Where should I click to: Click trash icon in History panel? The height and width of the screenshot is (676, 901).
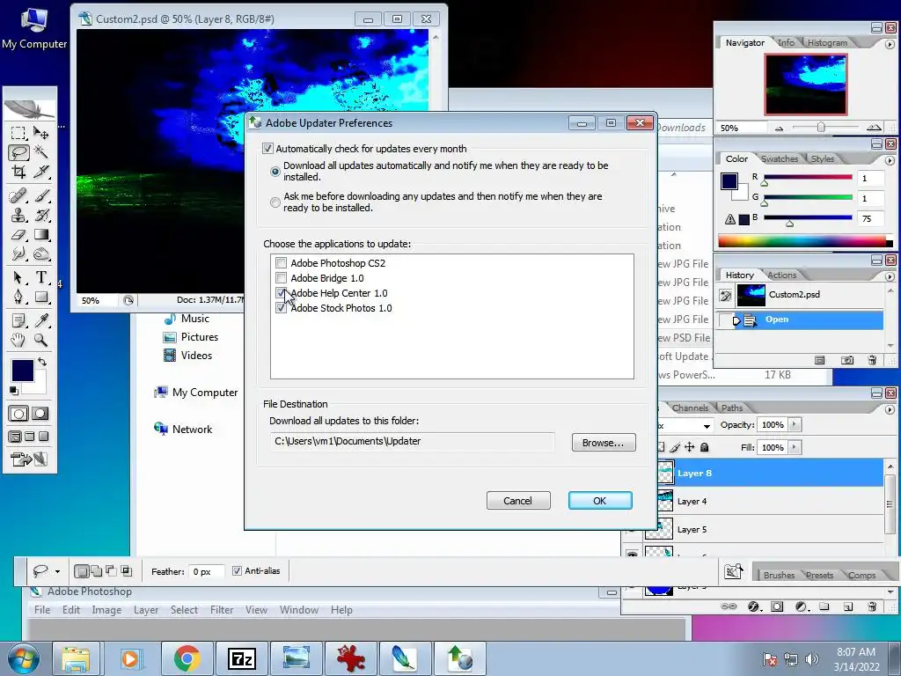click(872, 360)
